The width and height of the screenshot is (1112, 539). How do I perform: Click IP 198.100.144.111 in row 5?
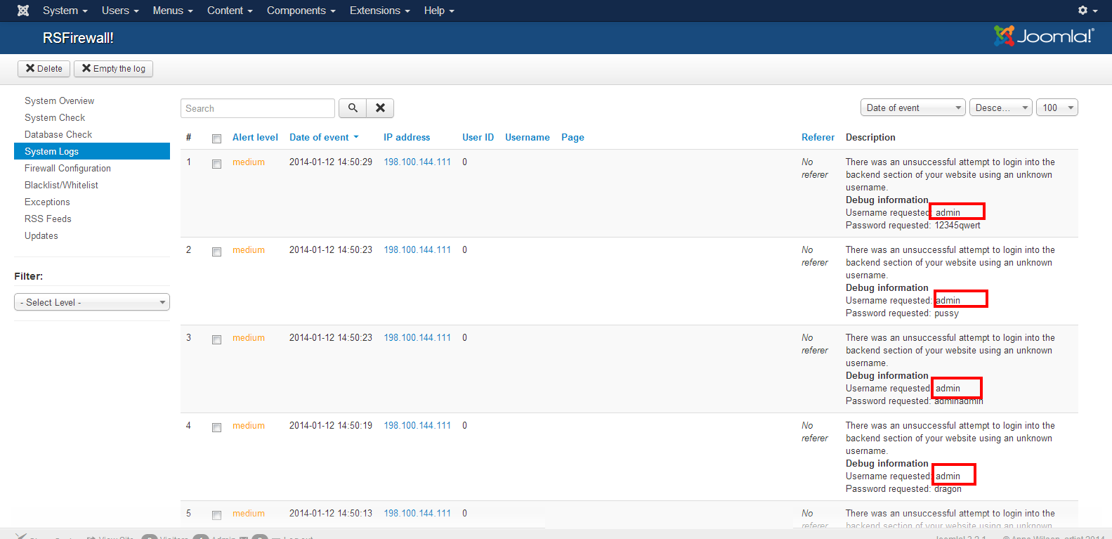(417, 513)
